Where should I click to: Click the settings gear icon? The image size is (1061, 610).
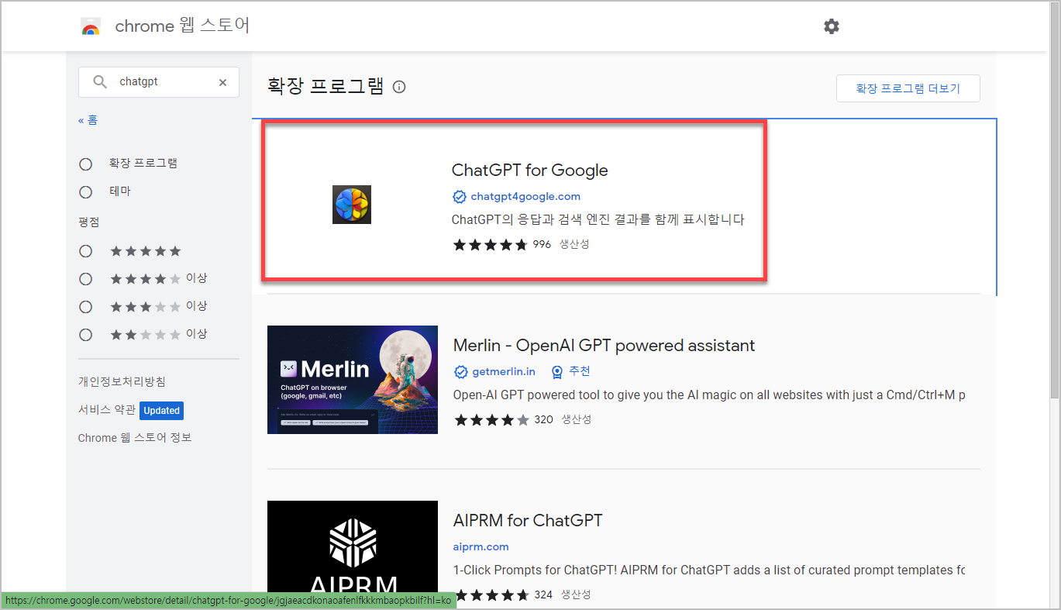[831, 26]
